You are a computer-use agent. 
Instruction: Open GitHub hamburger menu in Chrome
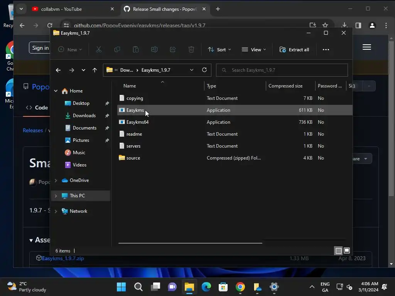tap(366, 47)
